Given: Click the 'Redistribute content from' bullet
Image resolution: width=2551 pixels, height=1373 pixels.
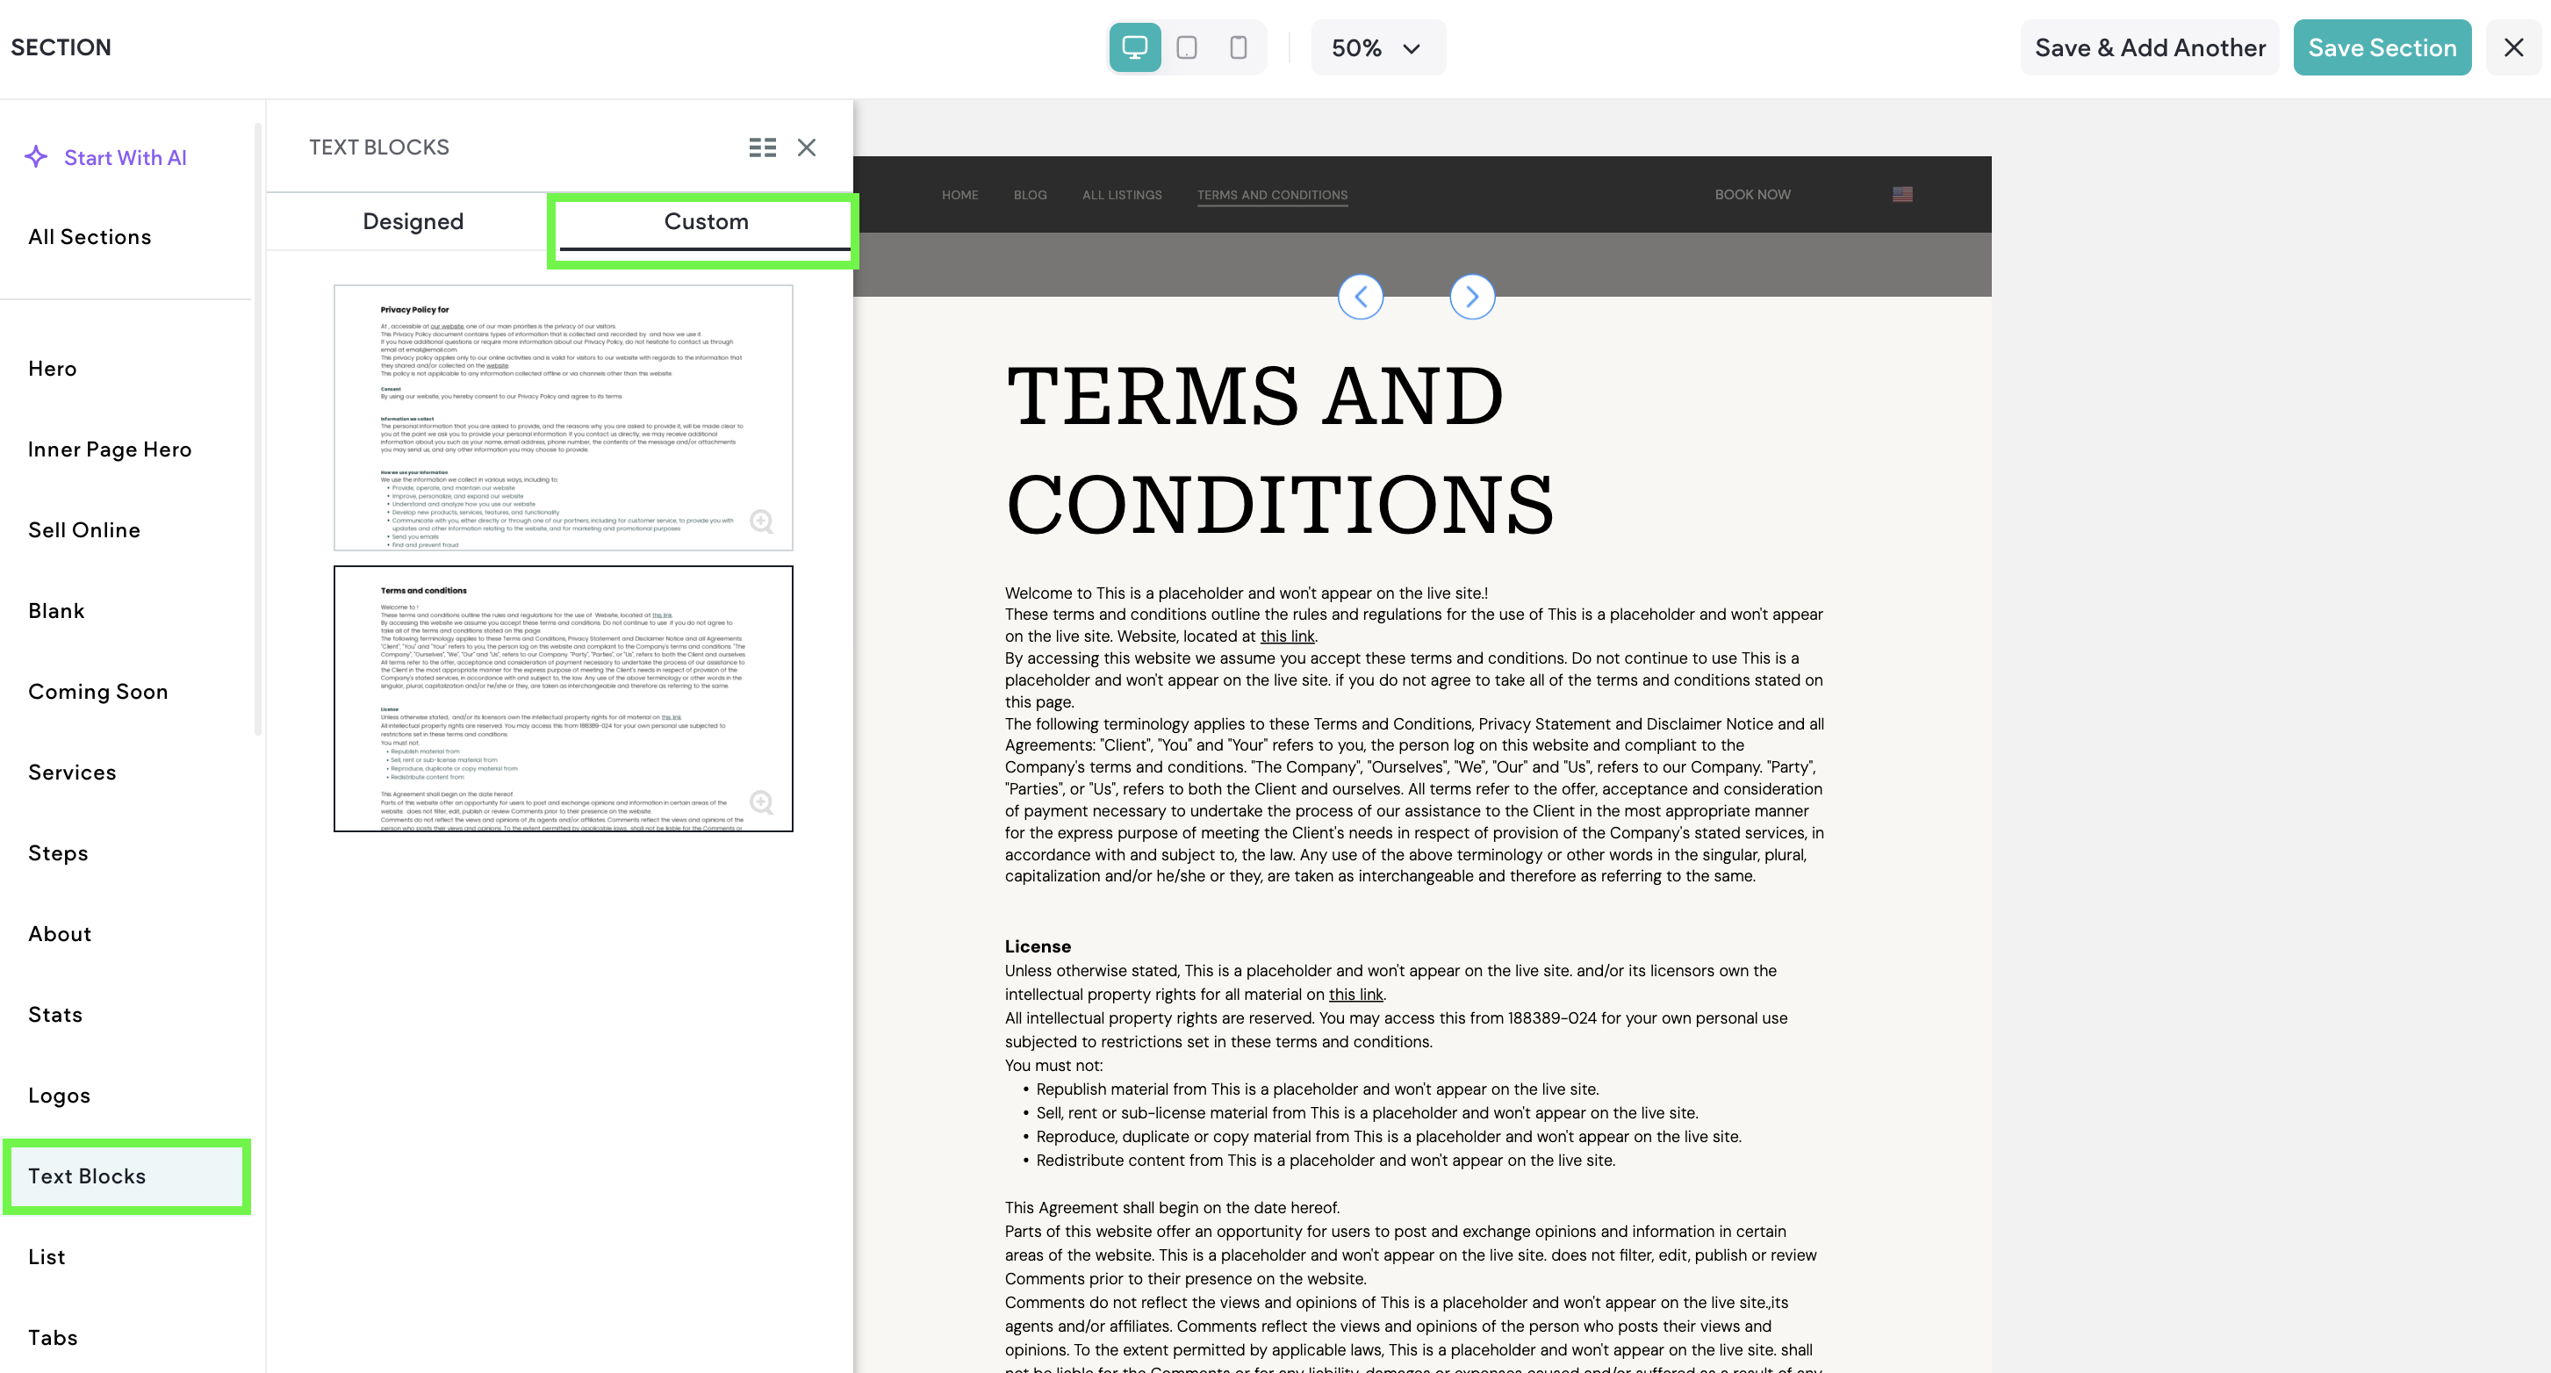Looking at the screenshot, I should tap(1325, 1161).
